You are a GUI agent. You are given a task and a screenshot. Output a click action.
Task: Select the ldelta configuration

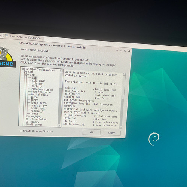[35, 100]
